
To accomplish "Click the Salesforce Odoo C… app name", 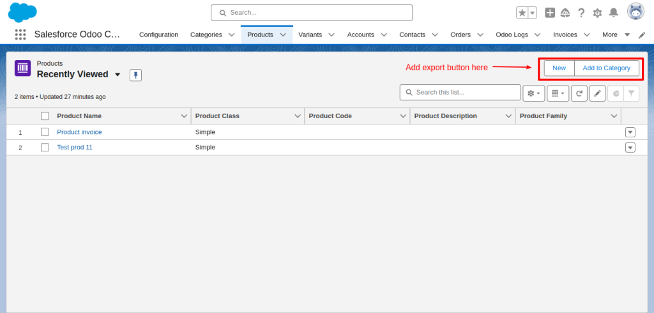I will pos(77,34).
